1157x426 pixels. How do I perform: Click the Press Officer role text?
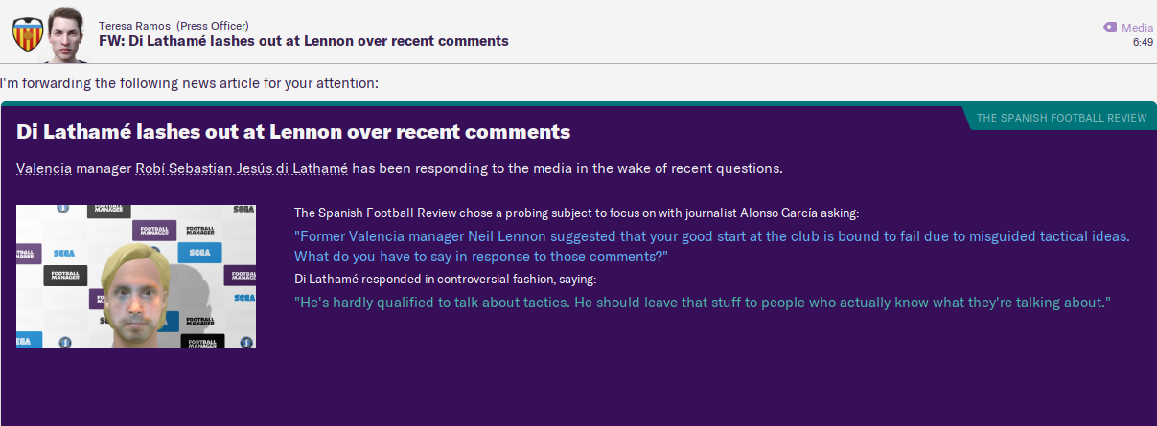pyautogui.click(x=219, y=24)
